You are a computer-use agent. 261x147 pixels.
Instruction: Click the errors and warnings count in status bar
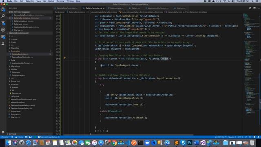pos(29,137)
